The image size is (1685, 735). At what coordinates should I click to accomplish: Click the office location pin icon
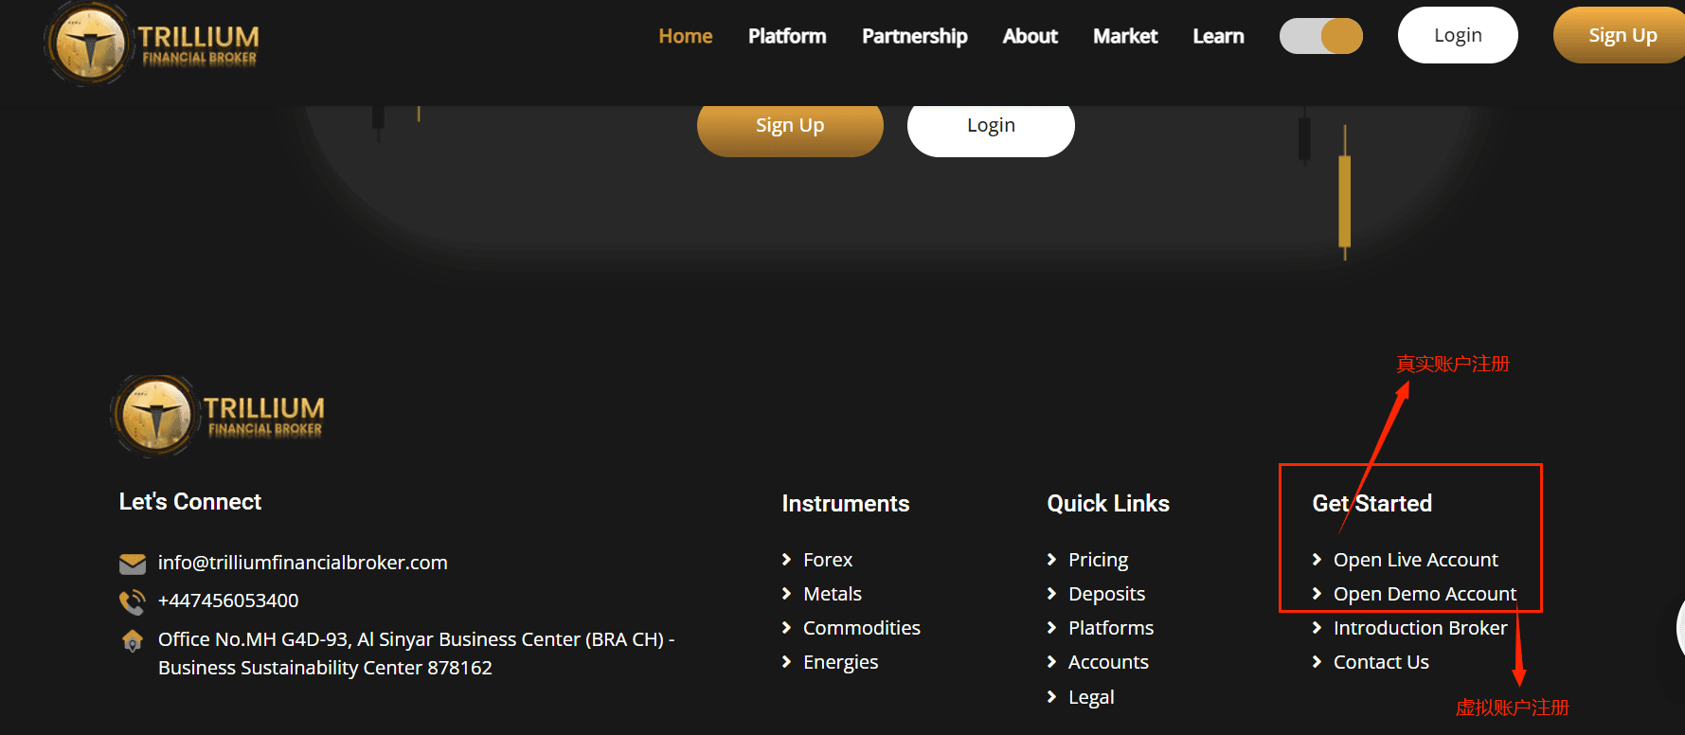133,640
